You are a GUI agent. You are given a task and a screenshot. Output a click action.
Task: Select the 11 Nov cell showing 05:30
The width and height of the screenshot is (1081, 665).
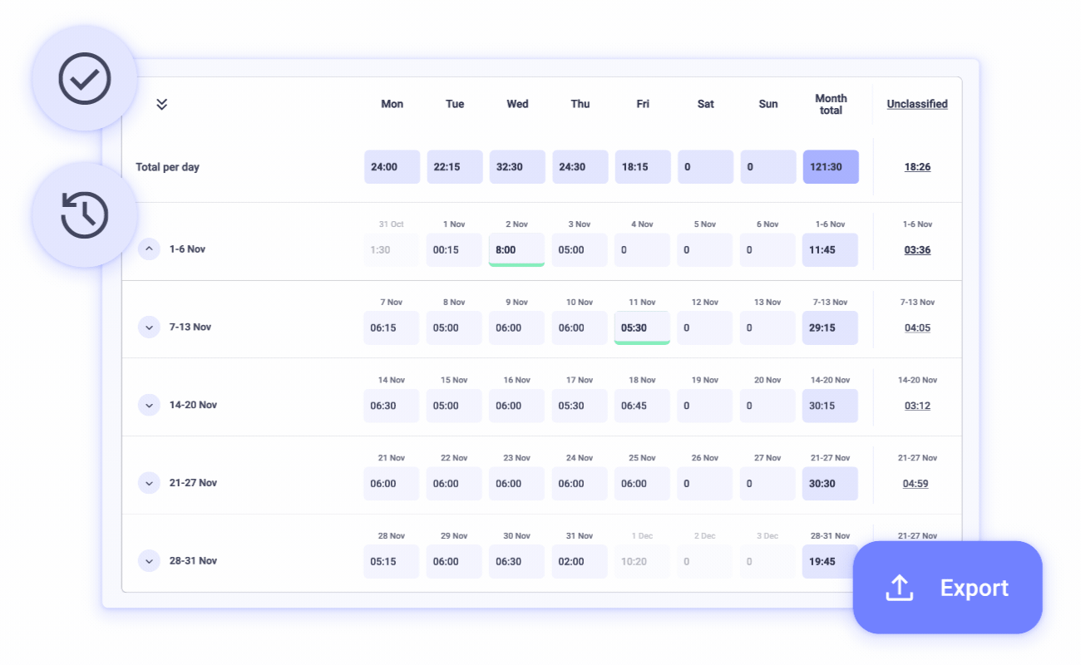(x=642, y=328)
